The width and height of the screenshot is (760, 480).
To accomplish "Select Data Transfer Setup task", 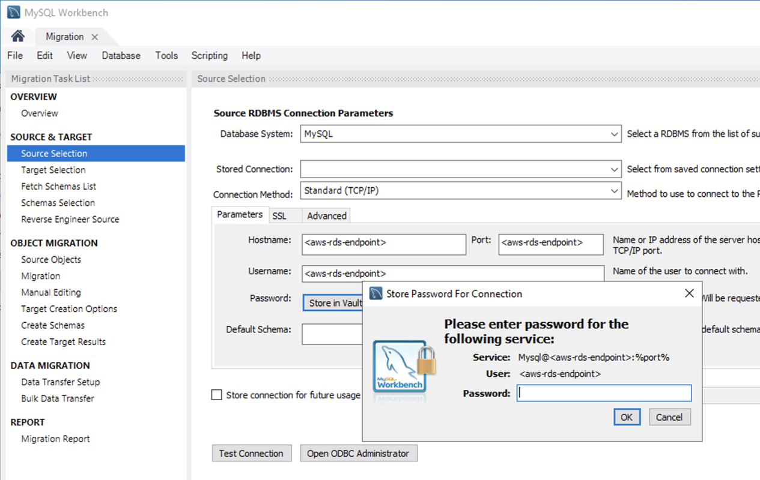I will point(61,382).
